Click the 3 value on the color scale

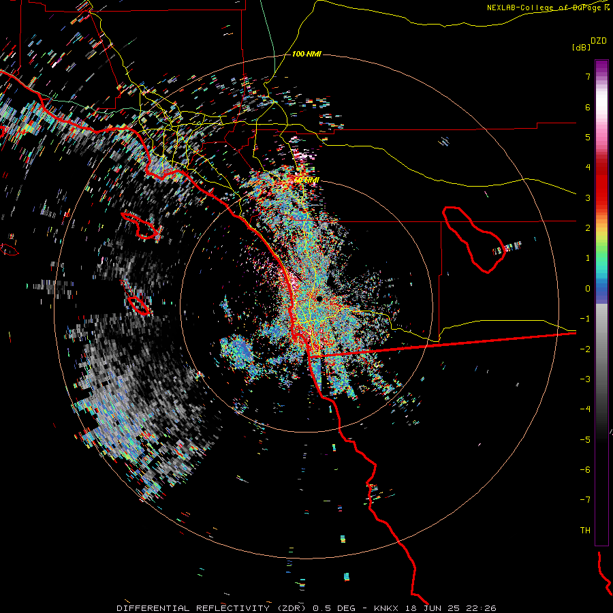(x=588, y=198)
